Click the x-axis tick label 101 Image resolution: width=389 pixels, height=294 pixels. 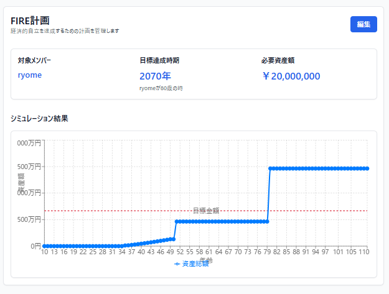338,252
